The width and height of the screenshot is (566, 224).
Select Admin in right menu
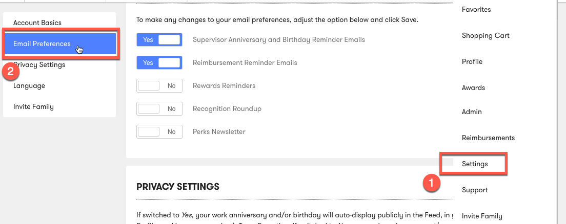point(472,111)
